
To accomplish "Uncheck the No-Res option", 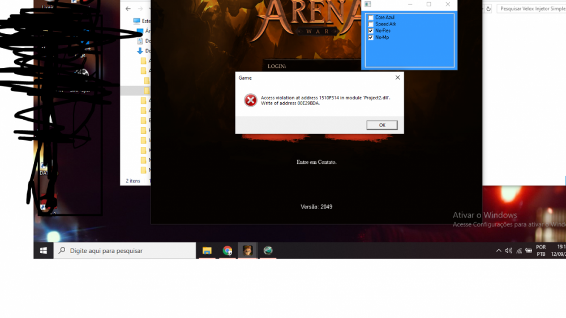I will point(371,31).
